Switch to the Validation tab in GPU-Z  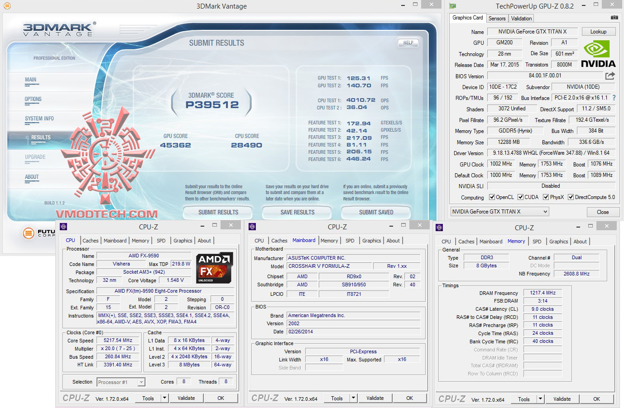coord(521,19)
